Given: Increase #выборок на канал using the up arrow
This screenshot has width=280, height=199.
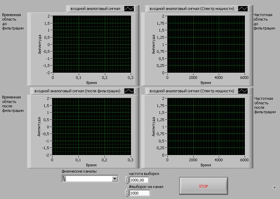Looking at the screenshot, I should 127,191.
